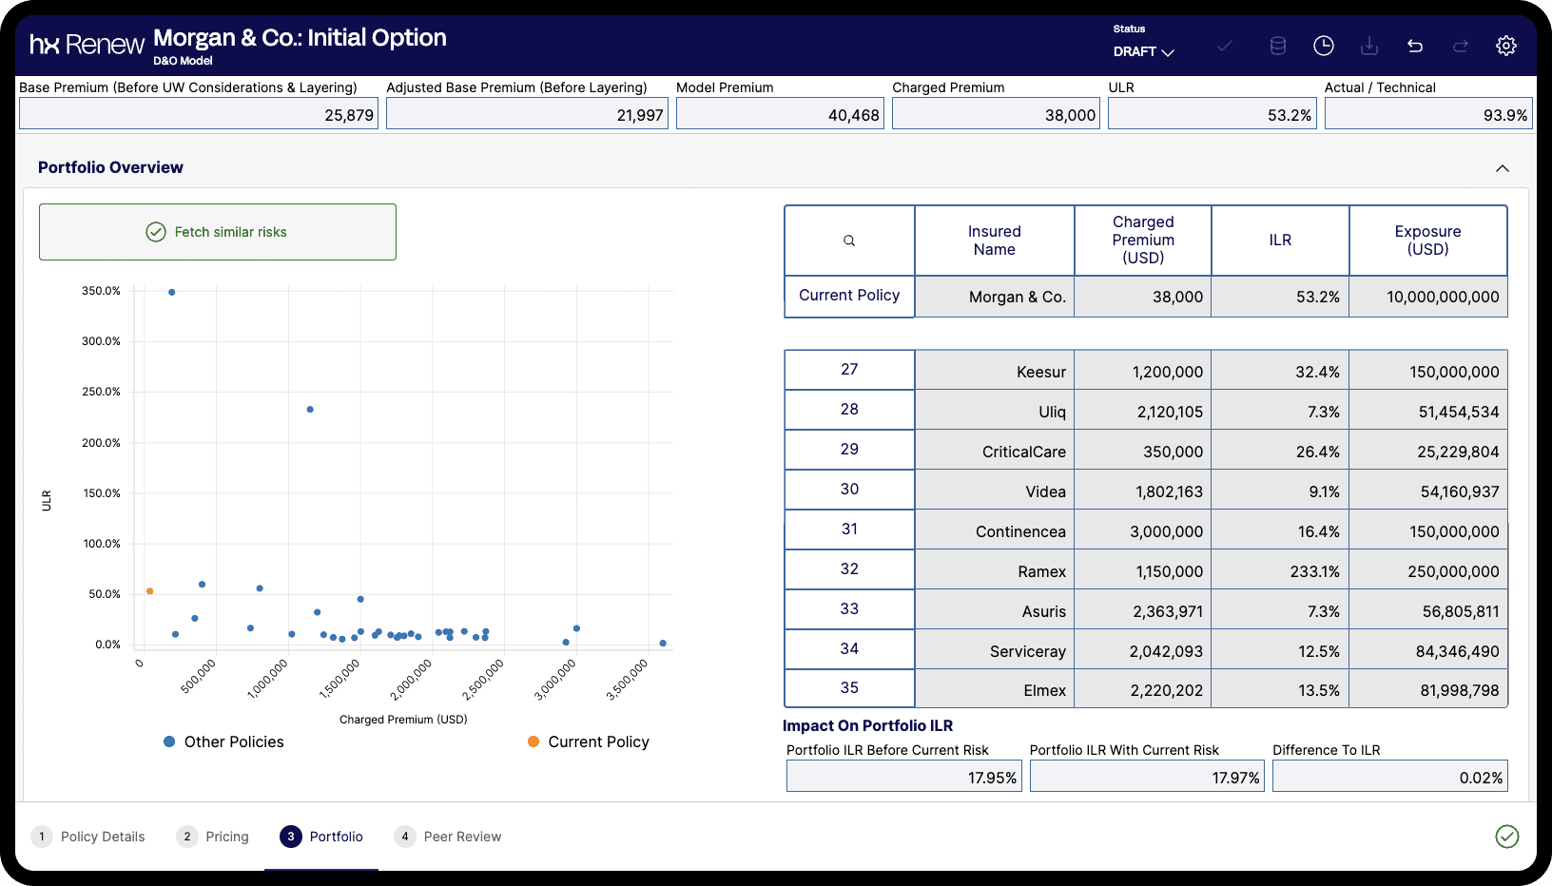
Task: Click the ILR column header
Action: 1280,241
